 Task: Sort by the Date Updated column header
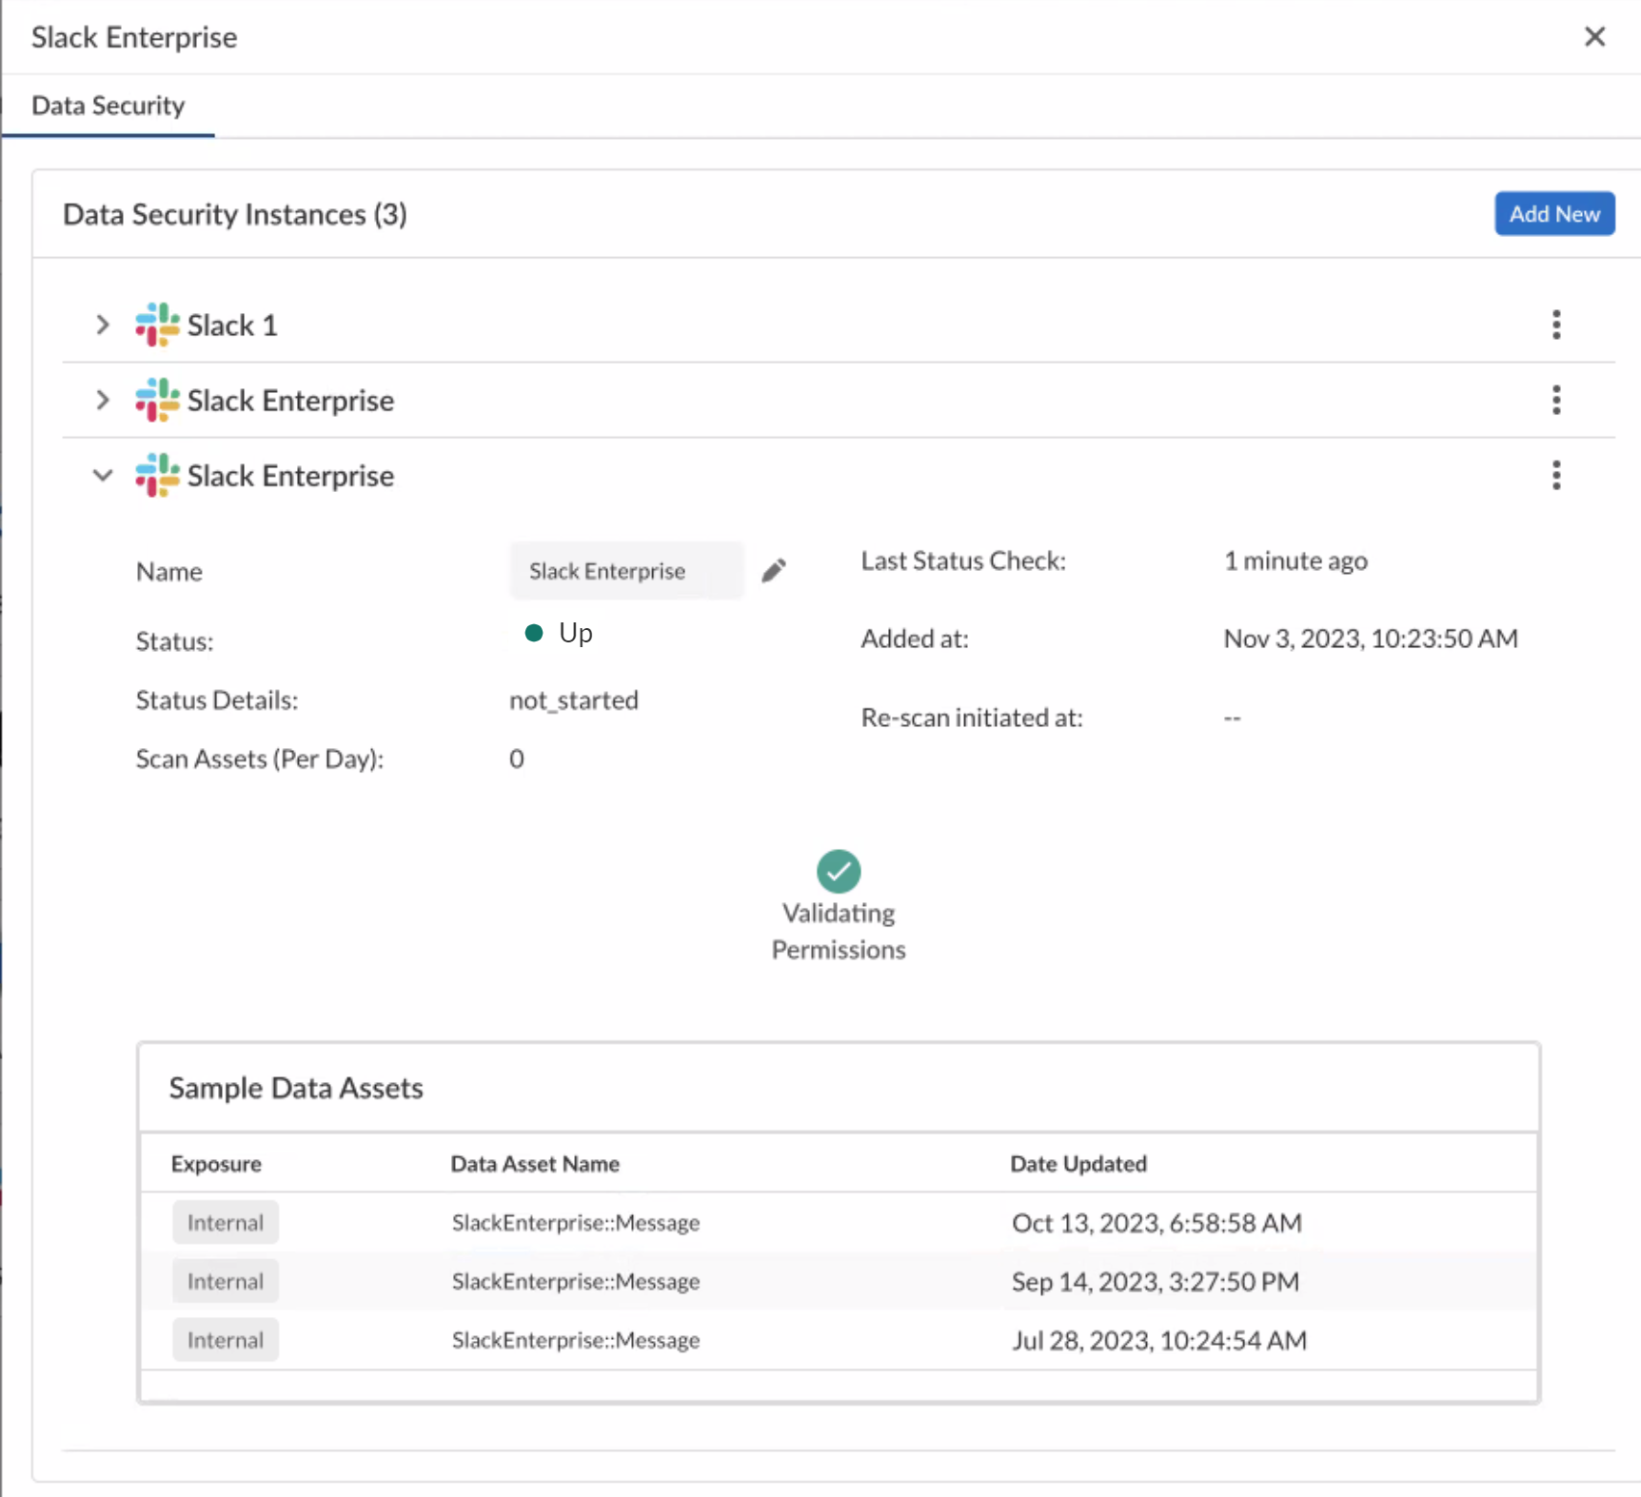click(x=1078, y=1164)
